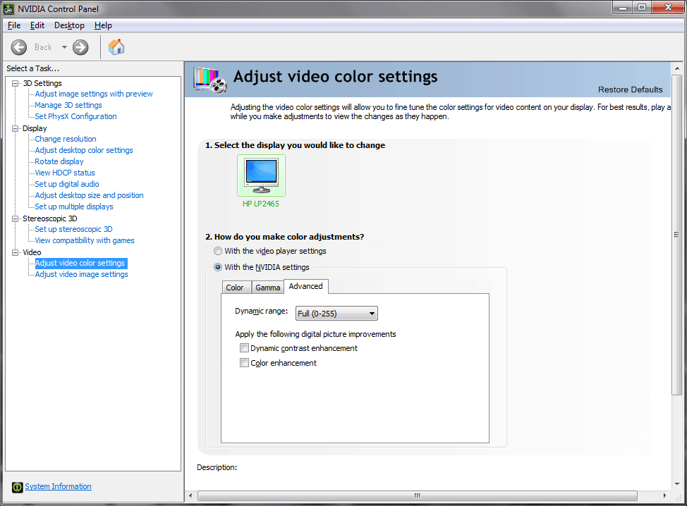This screenshot has width=687, height=506.
Task: Open the Back history dropdown arrow
Action: click(x=64, y=47)
